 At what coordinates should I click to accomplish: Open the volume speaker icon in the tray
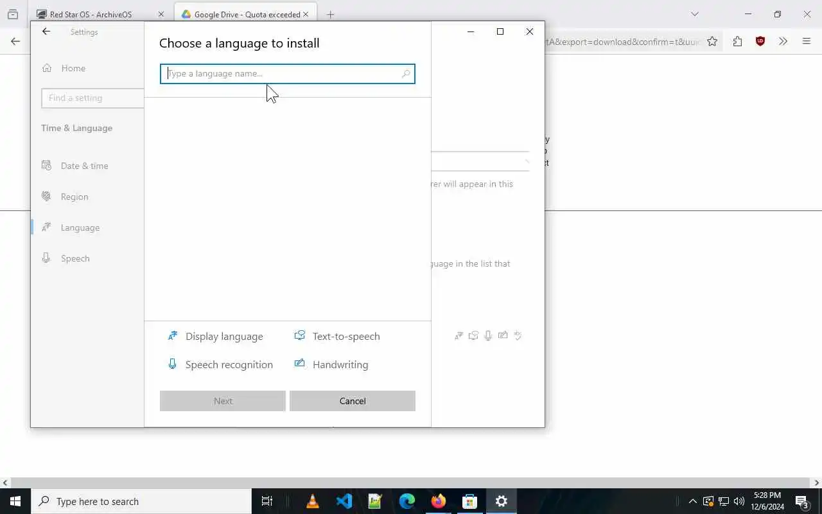tap(739, 501)
